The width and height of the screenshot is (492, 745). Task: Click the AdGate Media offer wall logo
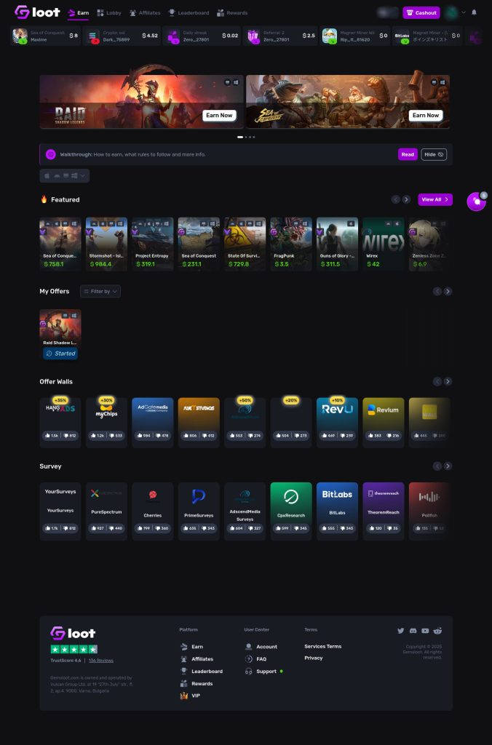click(x=153, y=408)
